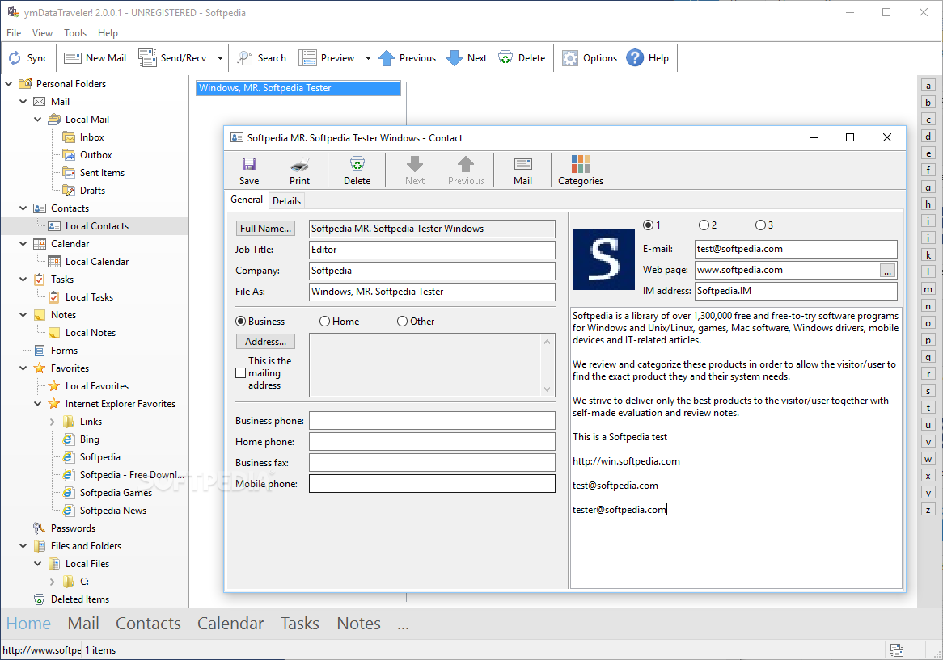The image size is (943, 660).
Task: Switch to Notes in bottom navigation
Action: (358, 624)
